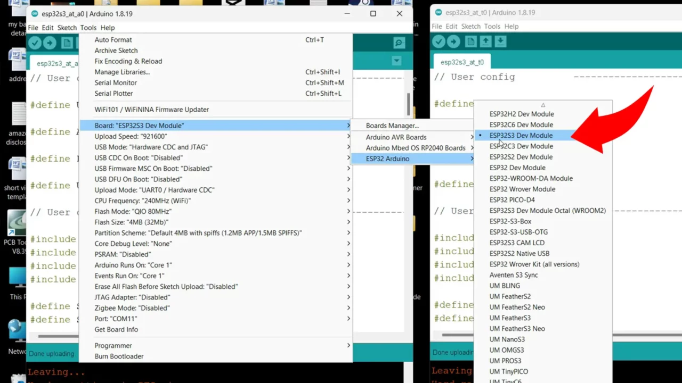Screen dimensions: 682x383
Task: Open Sketch menu in esp32s3_at_t0 window
Action: coord(471,26)
